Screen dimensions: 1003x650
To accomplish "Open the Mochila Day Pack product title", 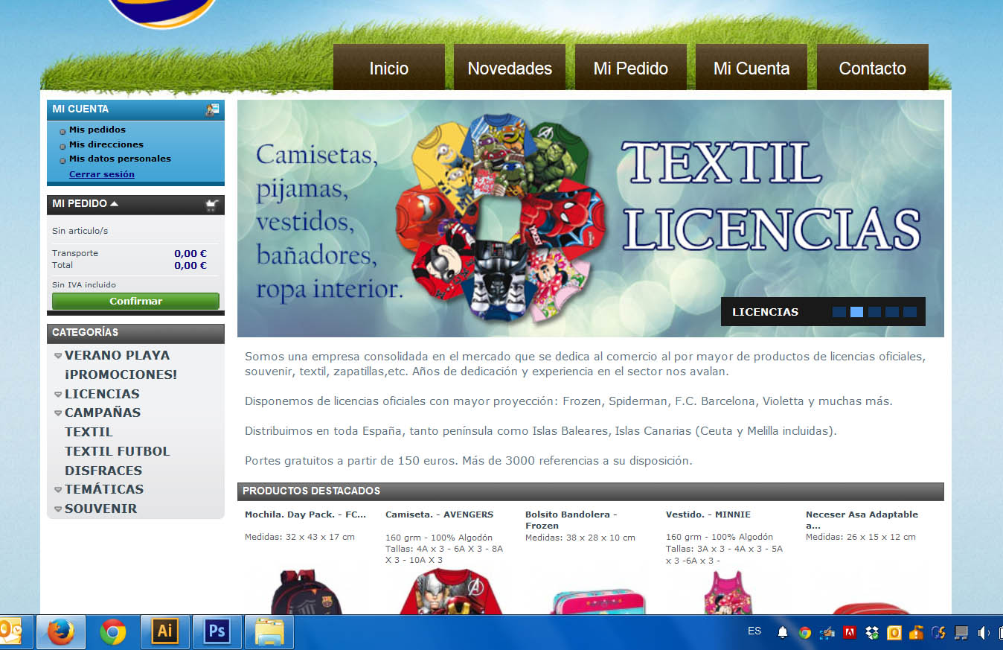I will tap(305, 514).
